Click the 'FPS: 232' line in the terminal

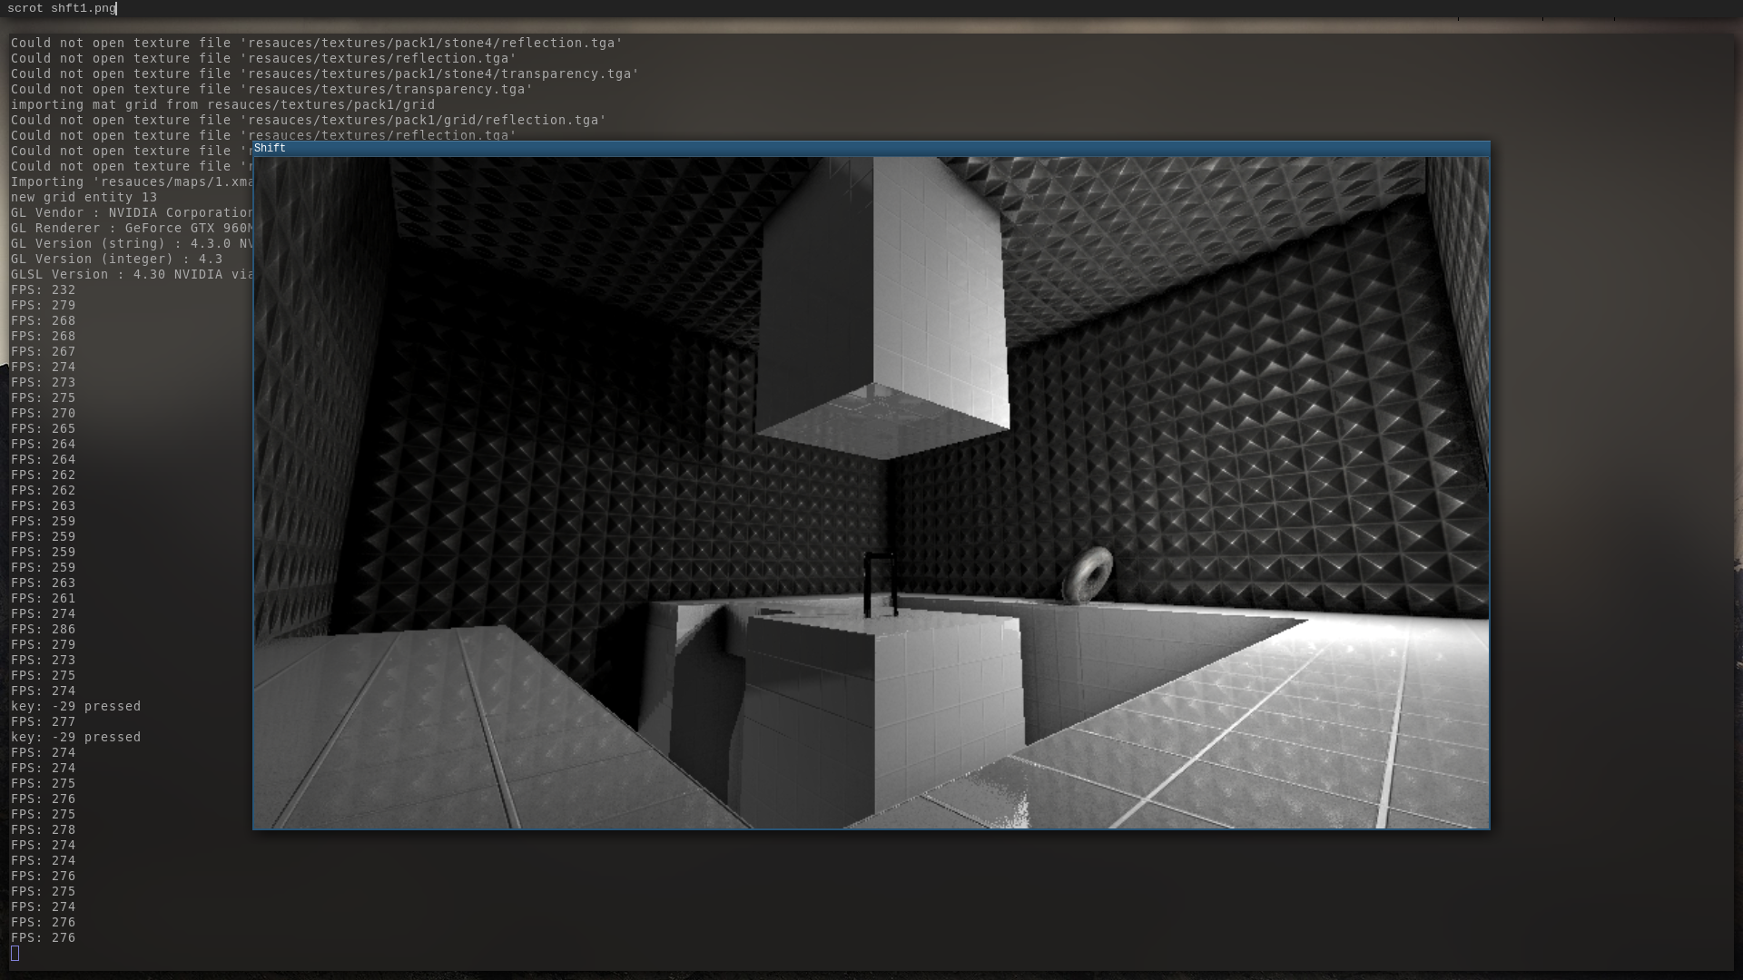(x=44, y=290)
